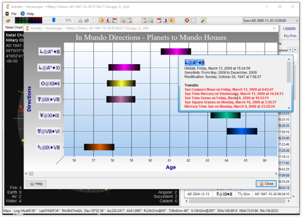The width and height of the screenshot is (302, 217).
Task: Click the Astrallis app icon in title bar
Action: [x=8, y=7]
